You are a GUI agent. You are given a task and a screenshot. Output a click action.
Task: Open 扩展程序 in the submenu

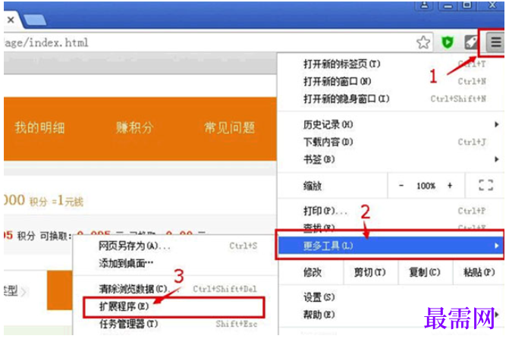pos(175,306)
